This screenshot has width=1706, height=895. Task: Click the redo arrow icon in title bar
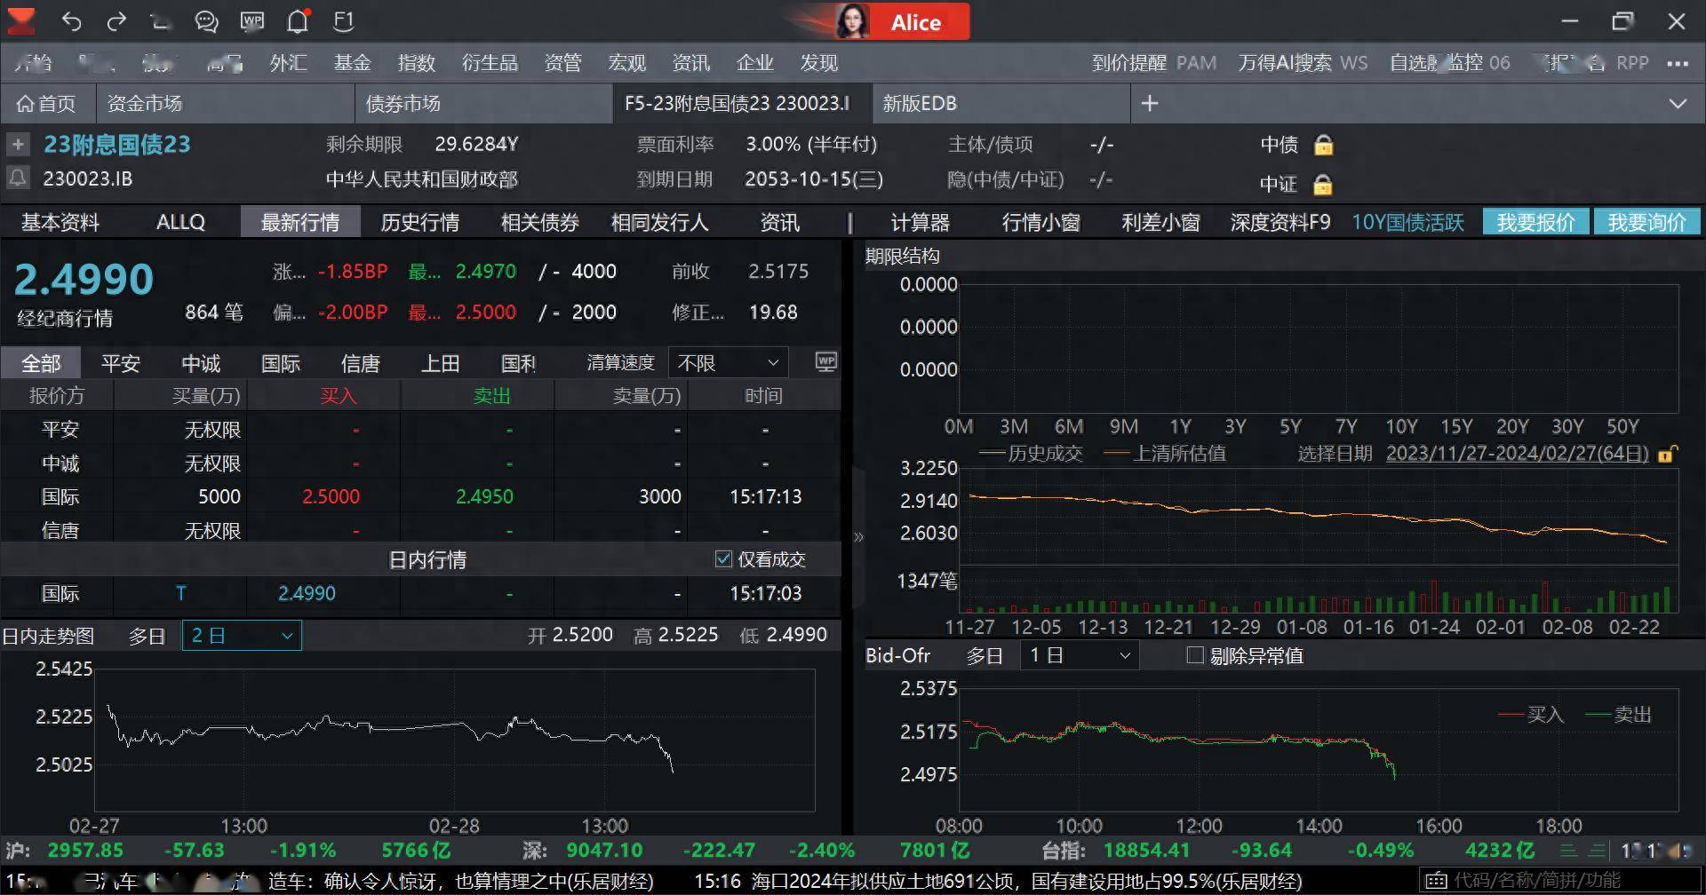116,21
